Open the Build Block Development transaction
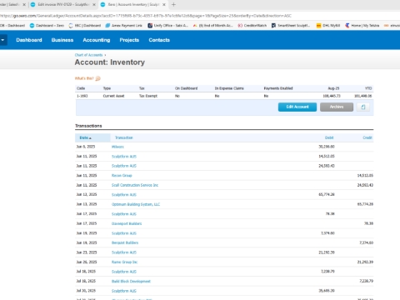This screenshot has height=300, width=400. 131,282
